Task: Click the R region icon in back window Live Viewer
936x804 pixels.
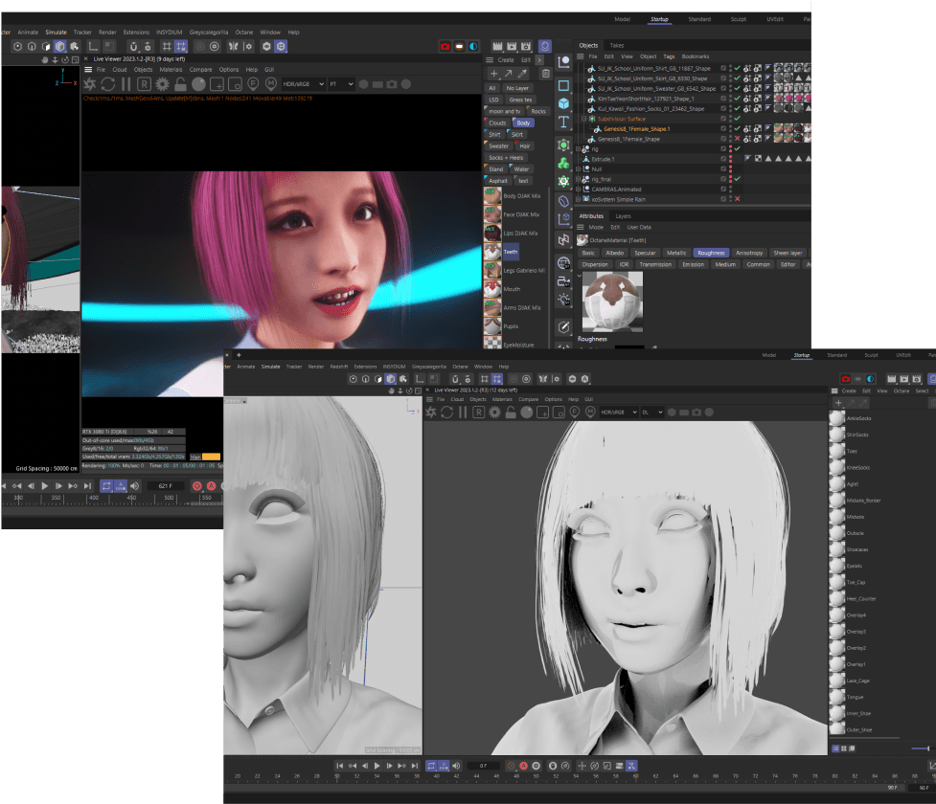Action: pyautogui.click(x=144, y=84)
